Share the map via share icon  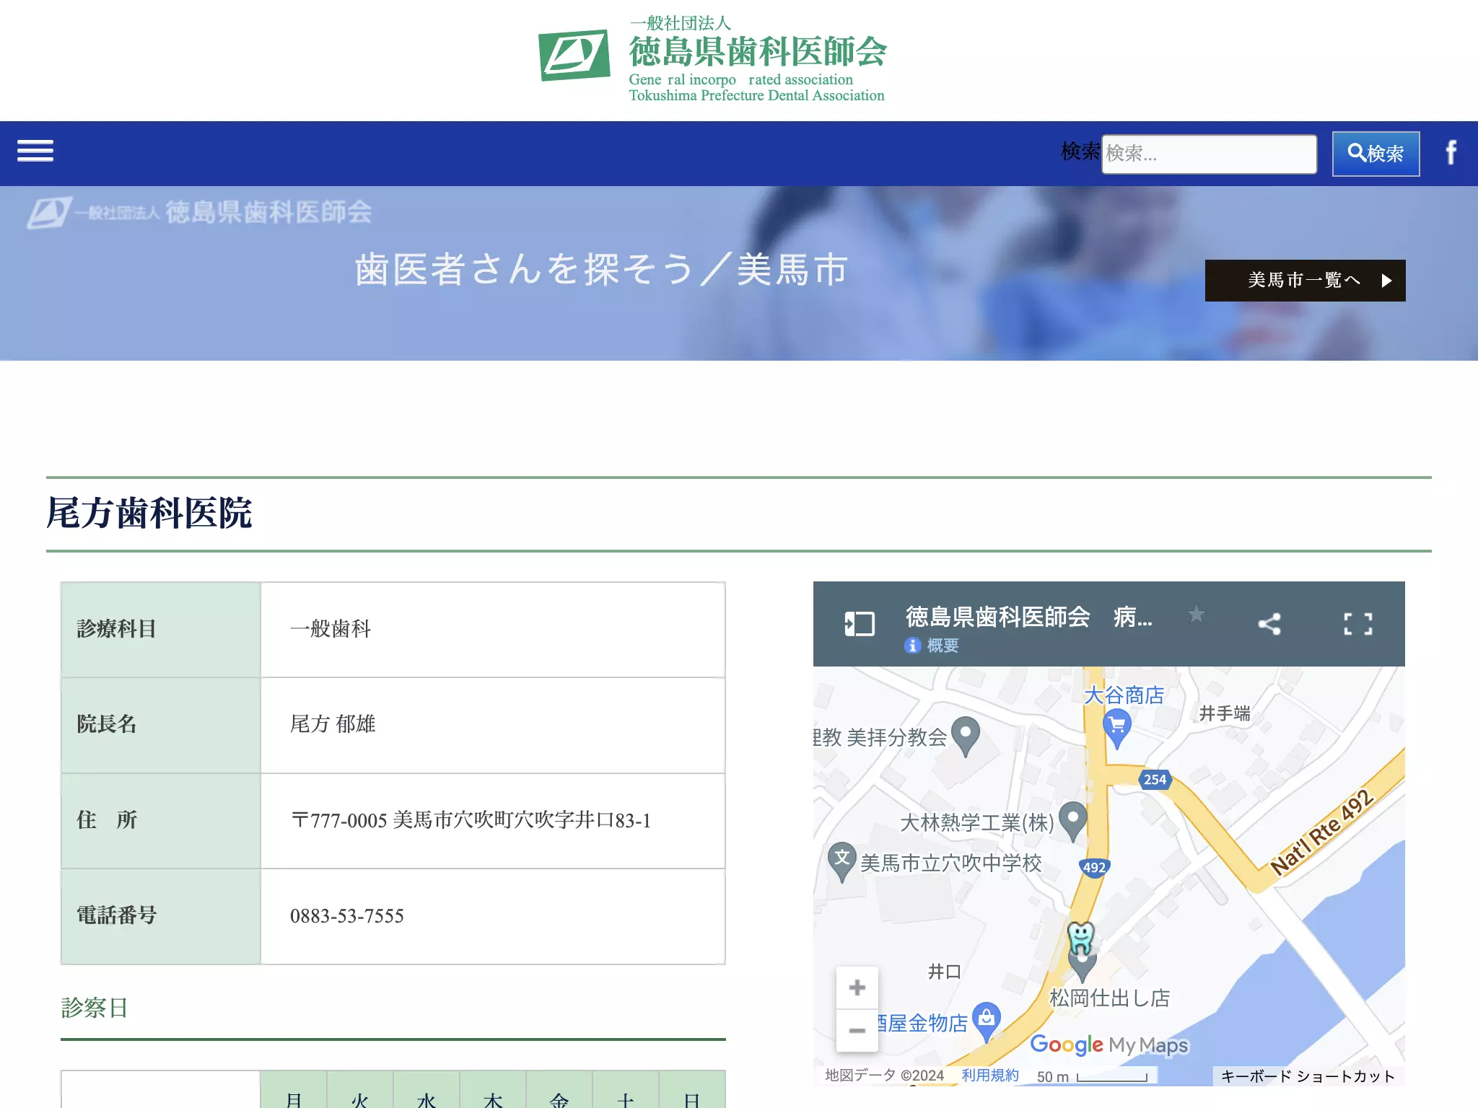pos(1269,624)
